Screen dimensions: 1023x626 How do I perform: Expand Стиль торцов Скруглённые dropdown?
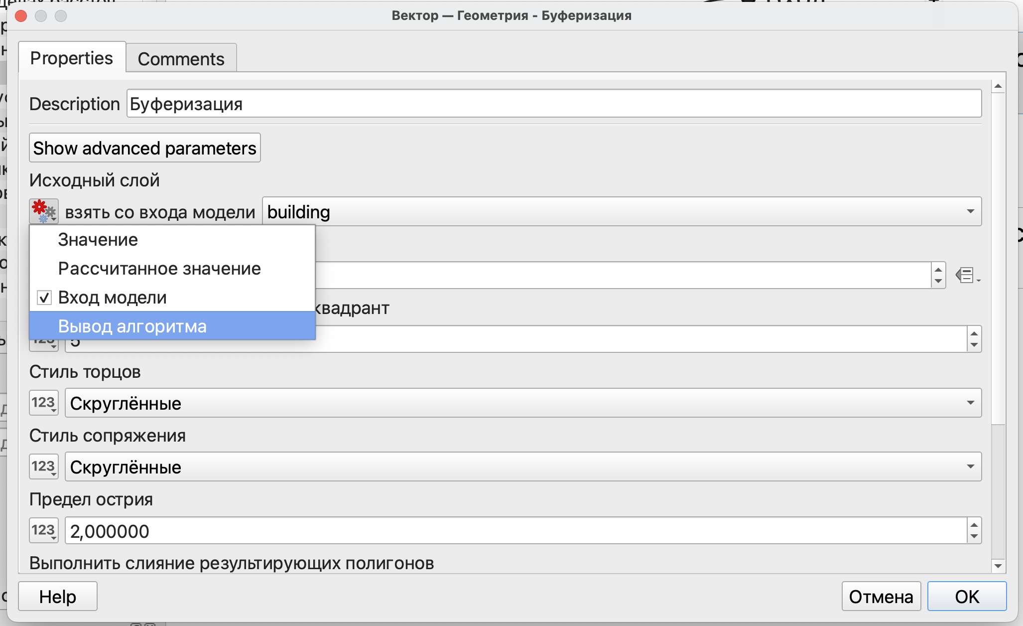pos(523,403)
